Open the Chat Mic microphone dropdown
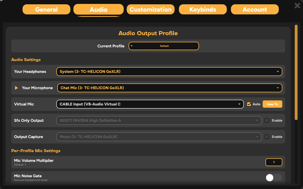 [169, 88]
